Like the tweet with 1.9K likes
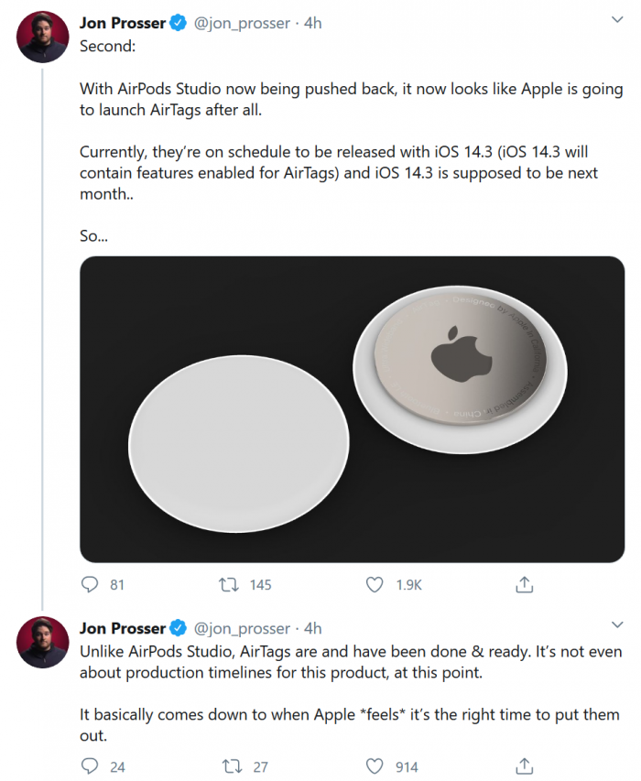Image resolution: width=641 pixels, height=781 pixels. (374, 584)
